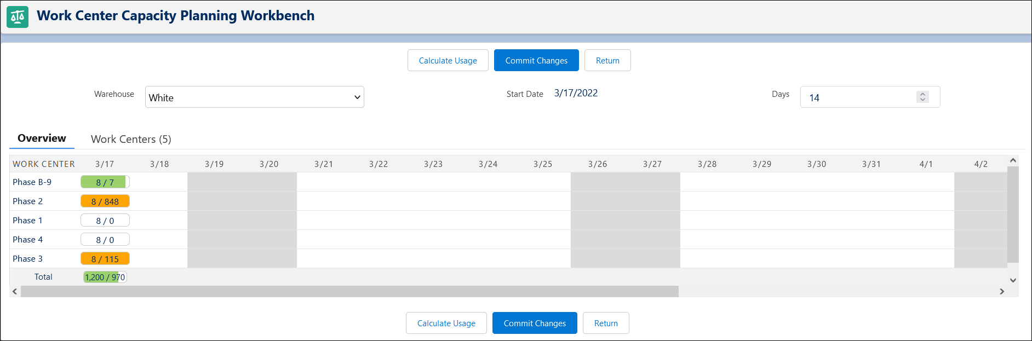Click the bottom Commit Changes button
The width and height of the screenshot is (1032, 341).
535,323
